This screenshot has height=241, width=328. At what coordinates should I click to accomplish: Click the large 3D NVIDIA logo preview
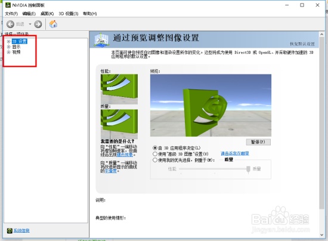tap(211, 105)
